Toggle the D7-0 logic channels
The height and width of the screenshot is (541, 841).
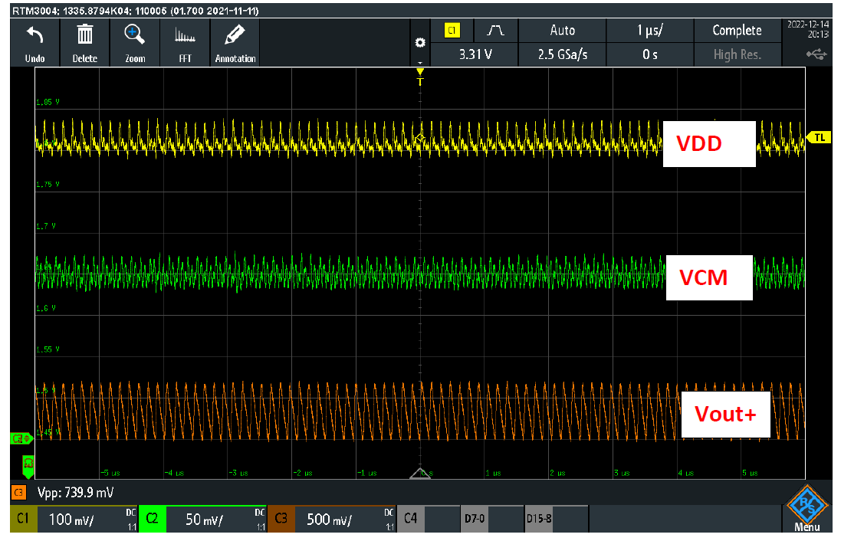click(476, 519)
